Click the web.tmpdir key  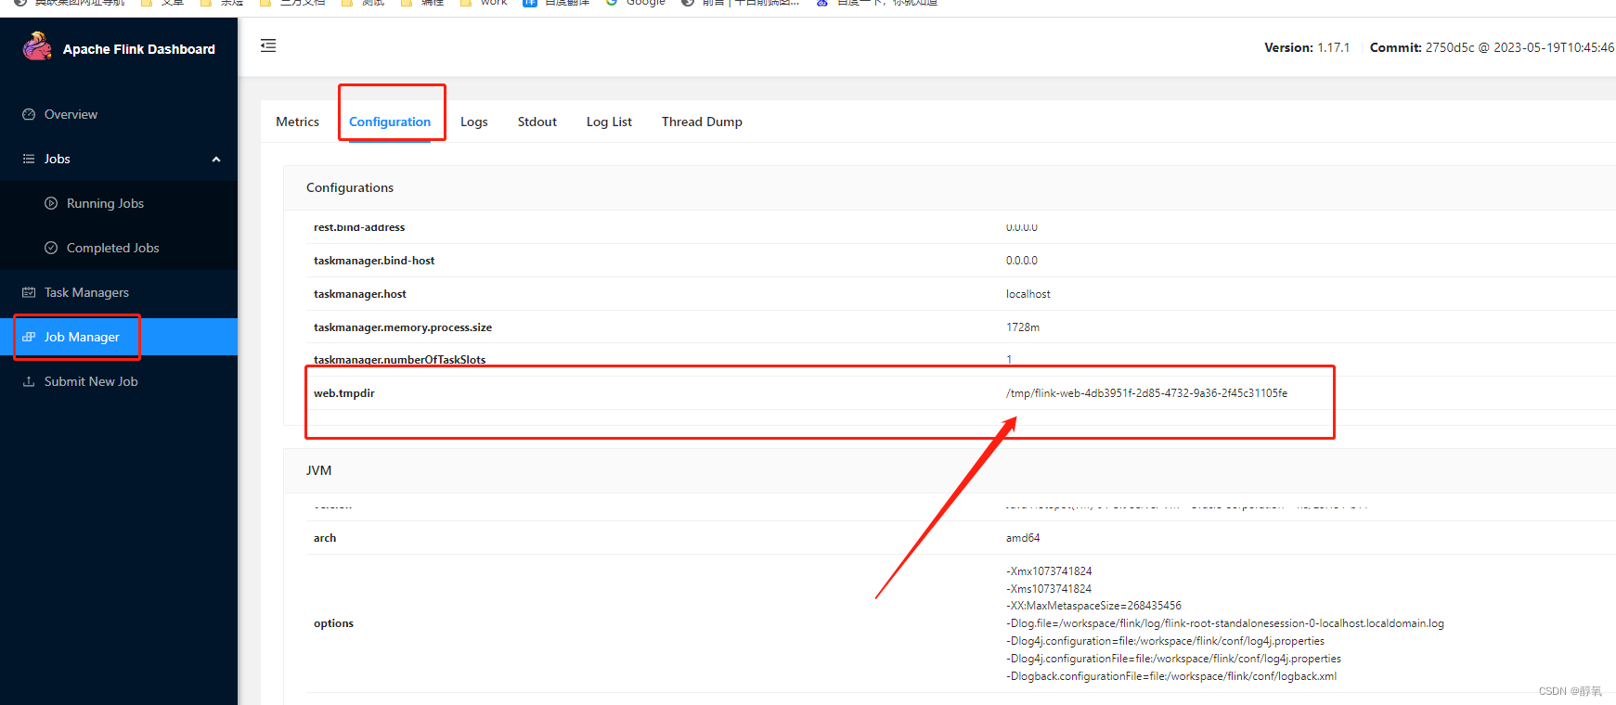pyautogui.click(x=344, y=393)
